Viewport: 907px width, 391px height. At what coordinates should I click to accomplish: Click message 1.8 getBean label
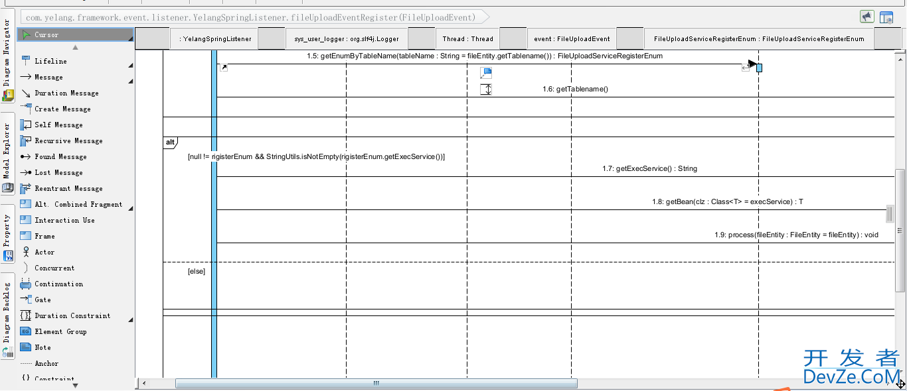click(728, 201)
